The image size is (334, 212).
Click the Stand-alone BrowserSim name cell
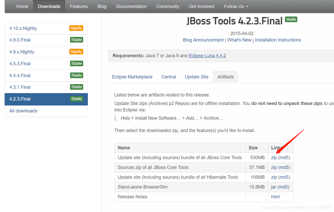click(x=180, y=187)
